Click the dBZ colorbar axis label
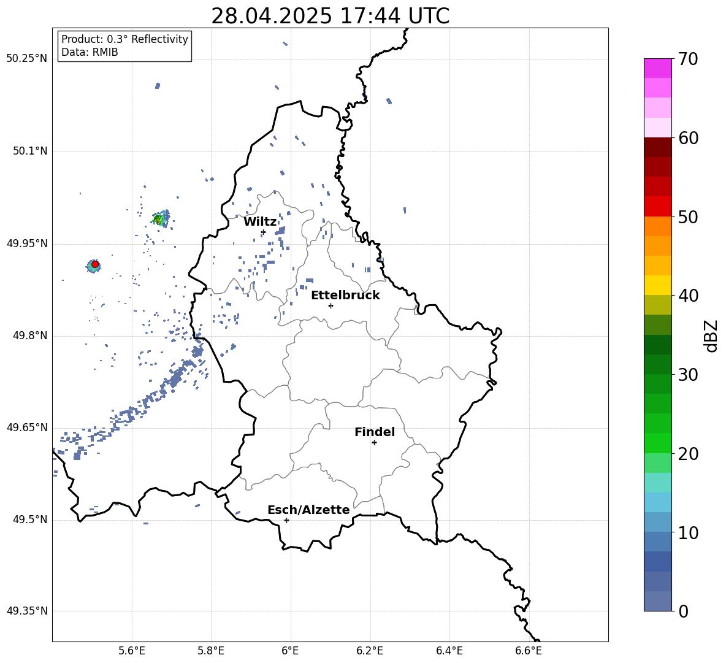Screen dimensions: 726x663 click(x=712, y=335)
